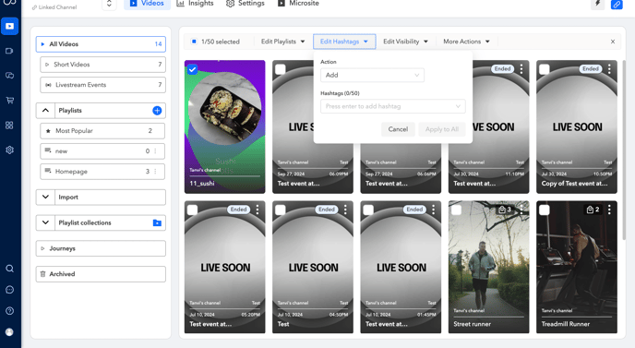Image resolution: width=635 pixels, height=348 pixels.
Task: Switch to the Settings tab
Action: tap(245, 4)
